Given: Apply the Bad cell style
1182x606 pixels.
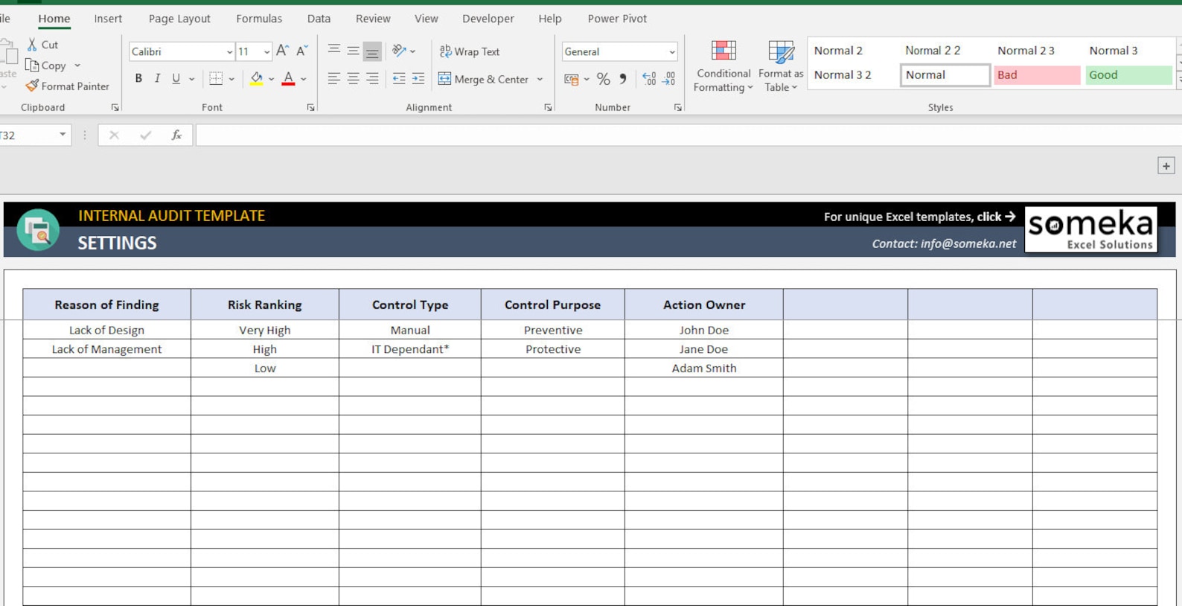Looking at the screenshot, I should click(1037, 74).
